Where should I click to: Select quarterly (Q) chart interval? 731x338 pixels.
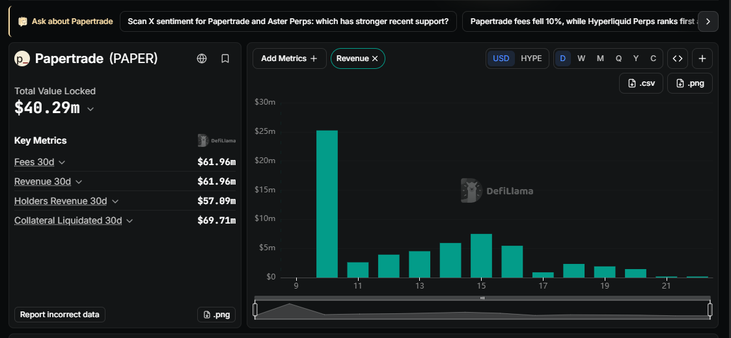click(618, 58)
